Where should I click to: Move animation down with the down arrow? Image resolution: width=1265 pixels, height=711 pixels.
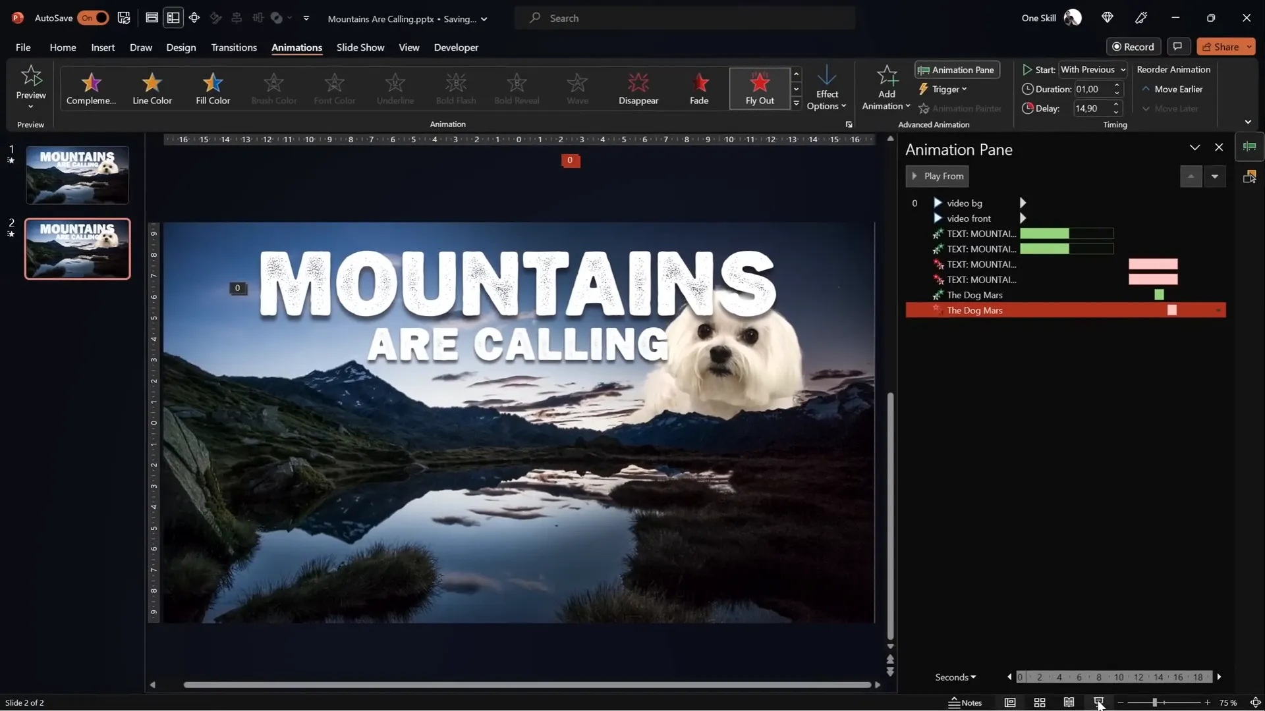1214,176
